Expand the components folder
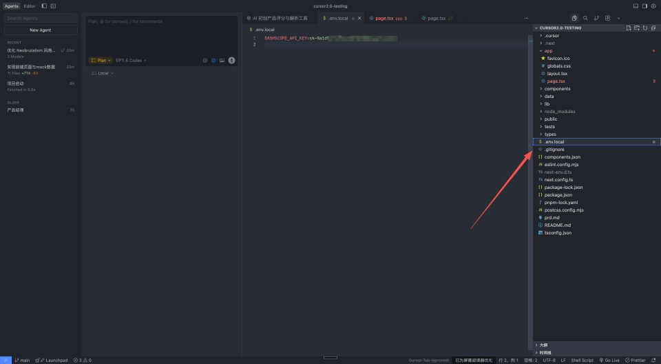The width and height of the screenshot is (661, 364). tap(557, 89)
